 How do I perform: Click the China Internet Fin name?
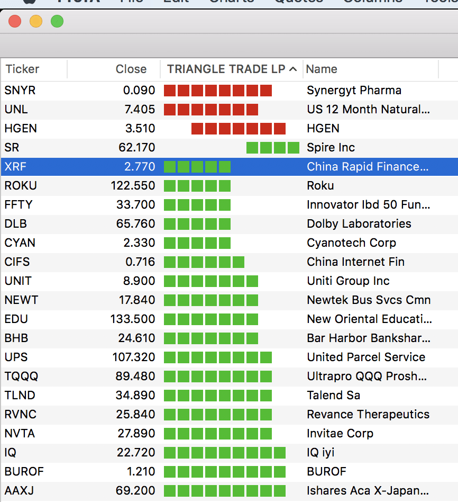point(355,262)
